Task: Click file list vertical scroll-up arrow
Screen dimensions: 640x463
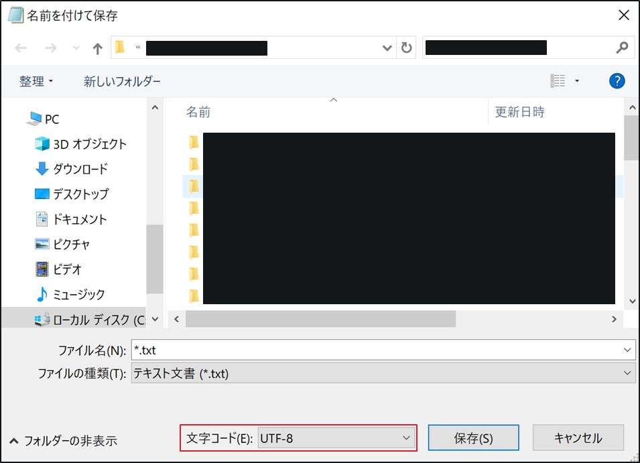Action: 632,108
